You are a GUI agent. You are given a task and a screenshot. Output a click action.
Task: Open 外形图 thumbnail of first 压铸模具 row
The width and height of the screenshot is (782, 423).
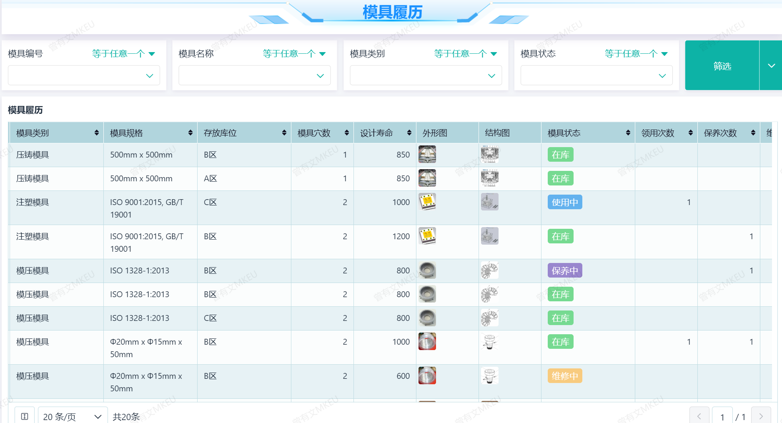[427, 154]
